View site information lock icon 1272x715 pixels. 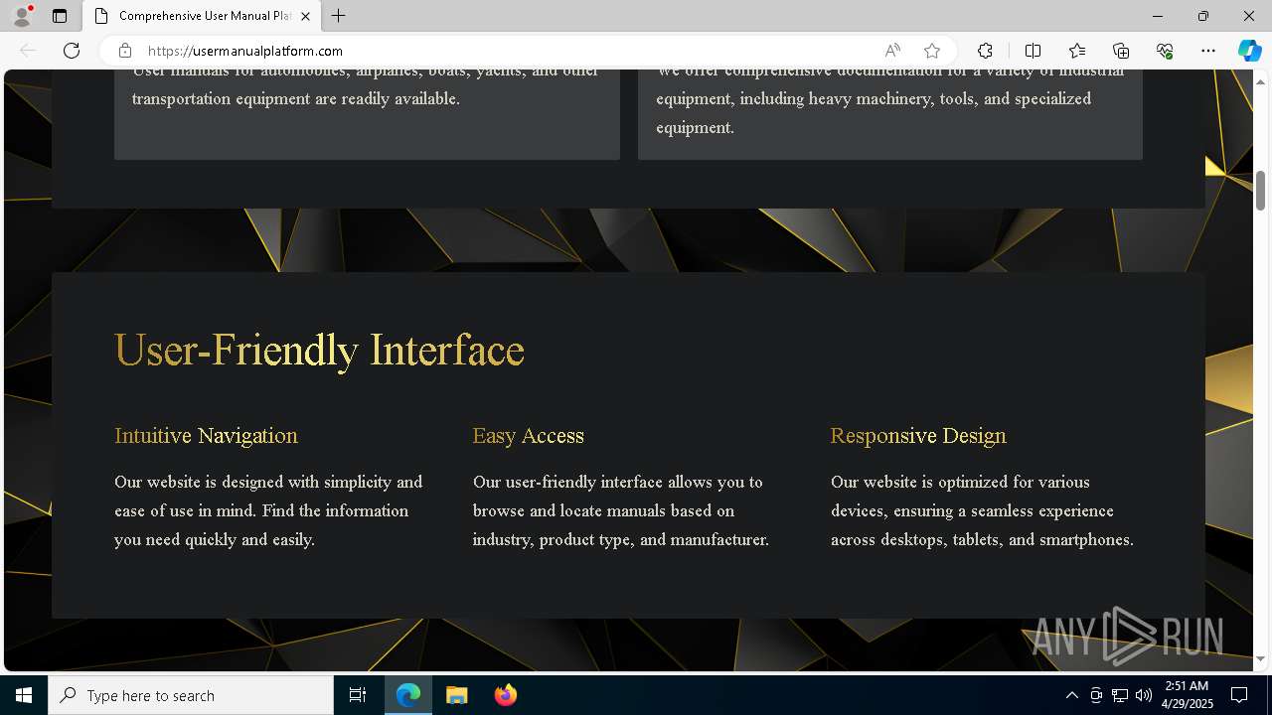124,51
